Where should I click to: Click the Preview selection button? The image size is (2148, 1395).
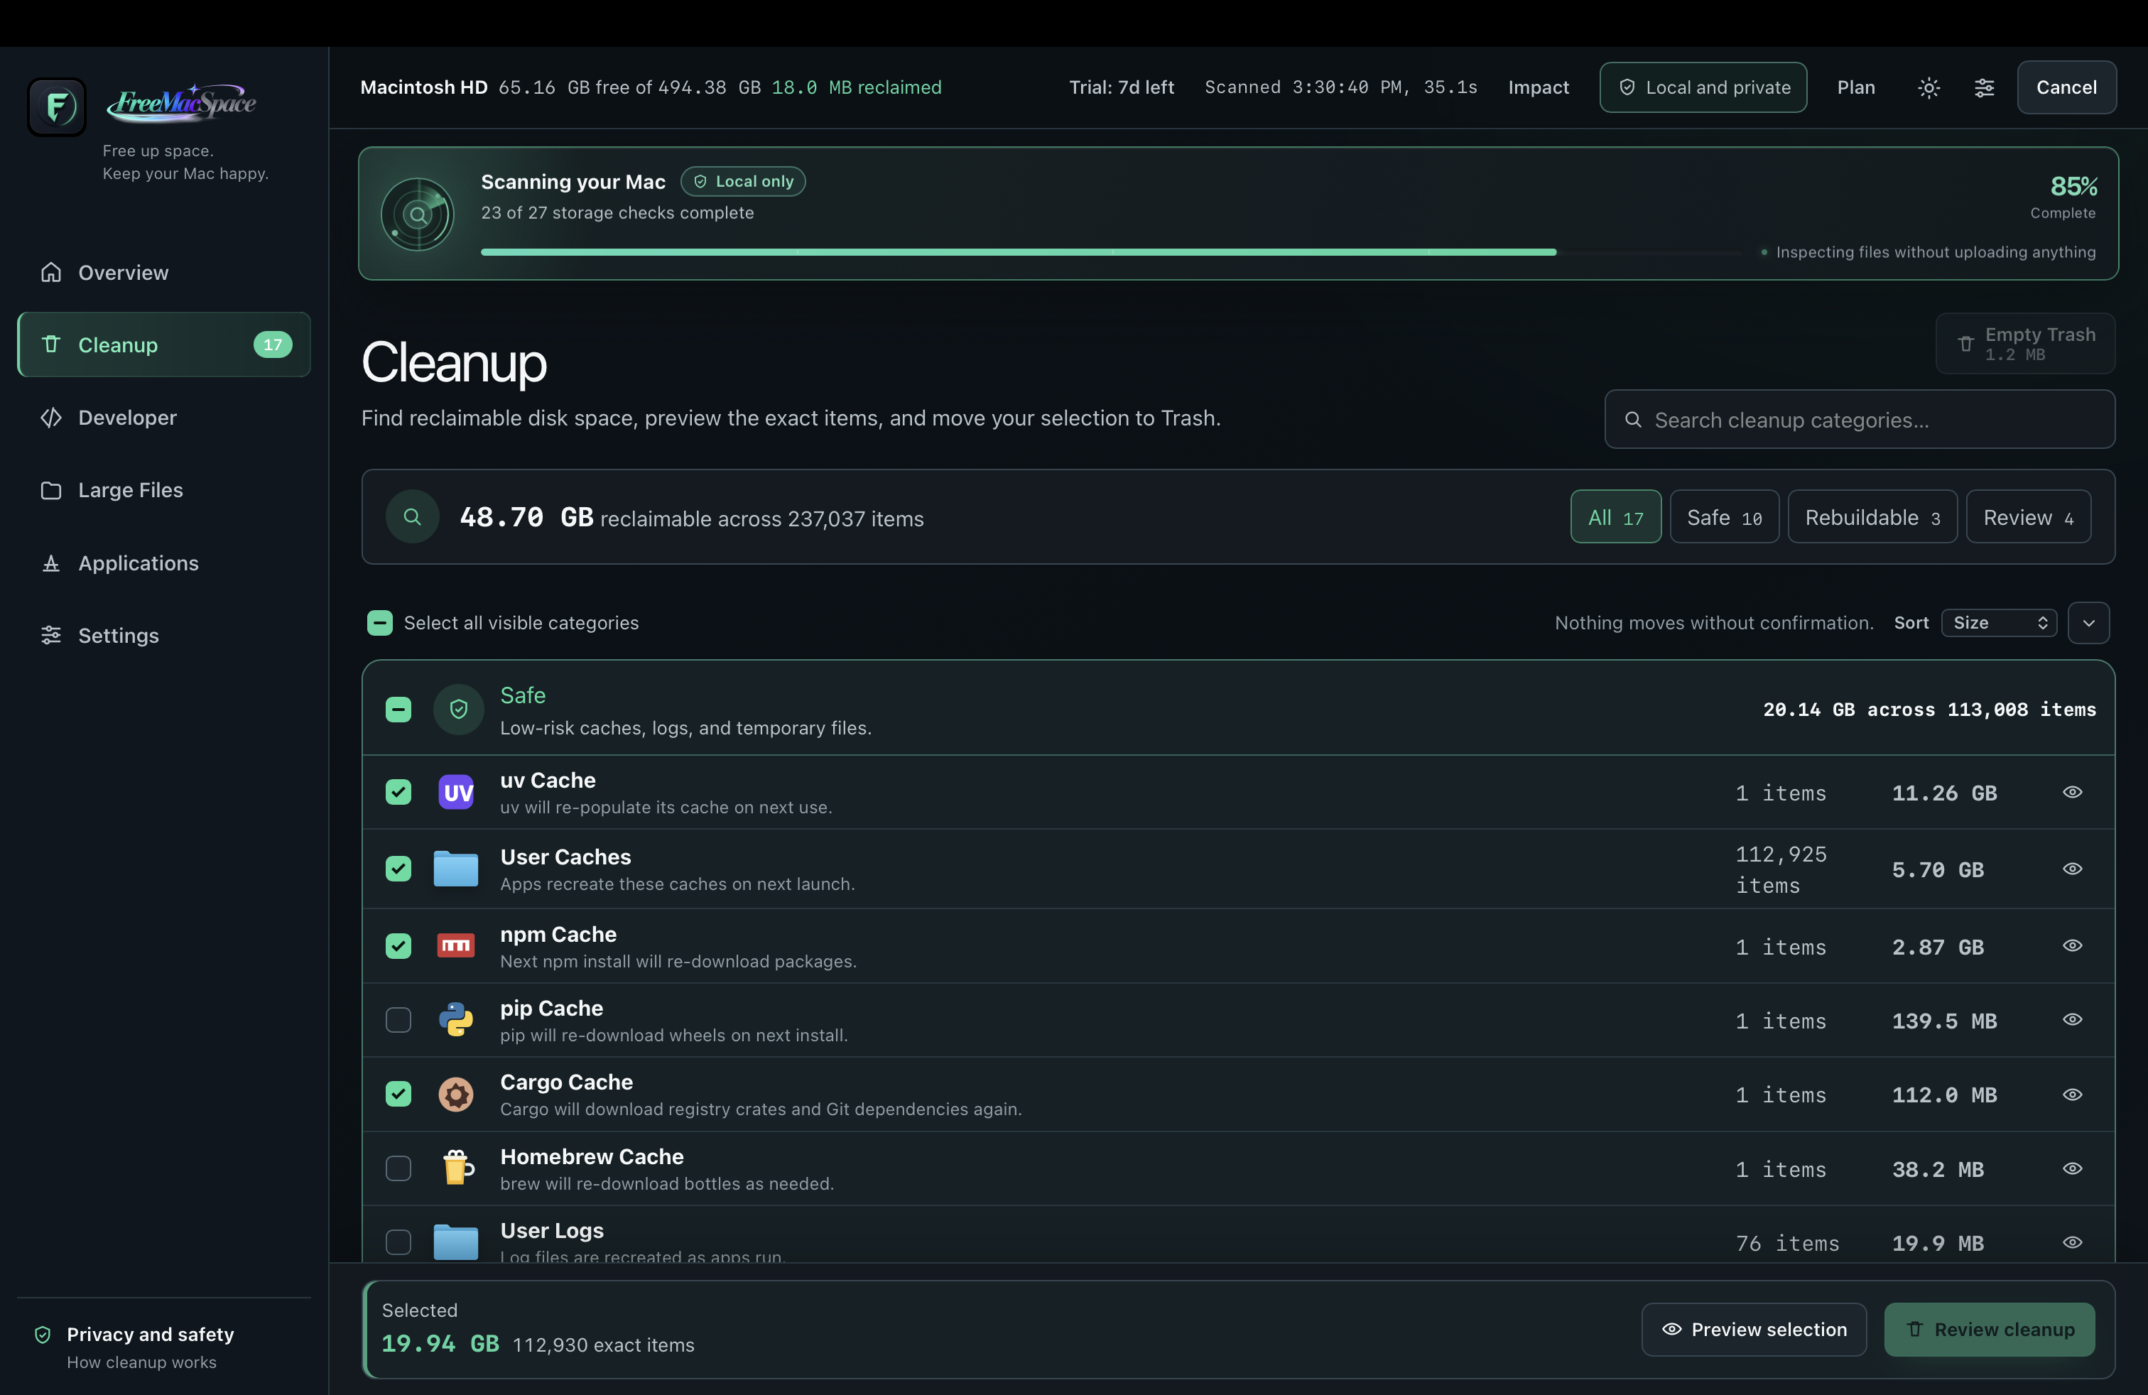1754,1329
